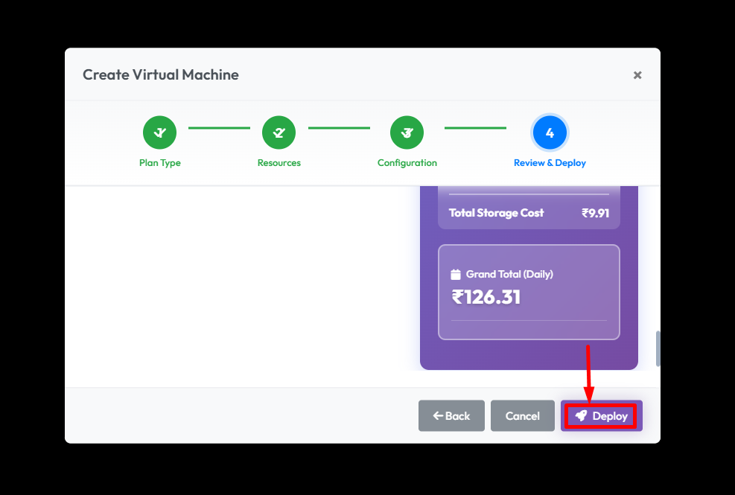The width and height of the screenshot is (735, 495).
Task: Open the Plan Type step label
Action: tap(159, 163)
